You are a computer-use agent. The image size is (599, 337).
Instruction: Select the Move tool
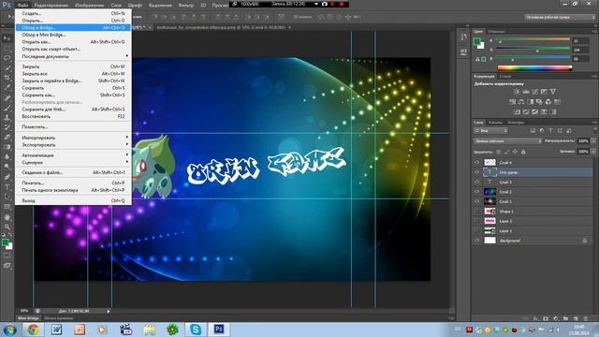point(7,38)
